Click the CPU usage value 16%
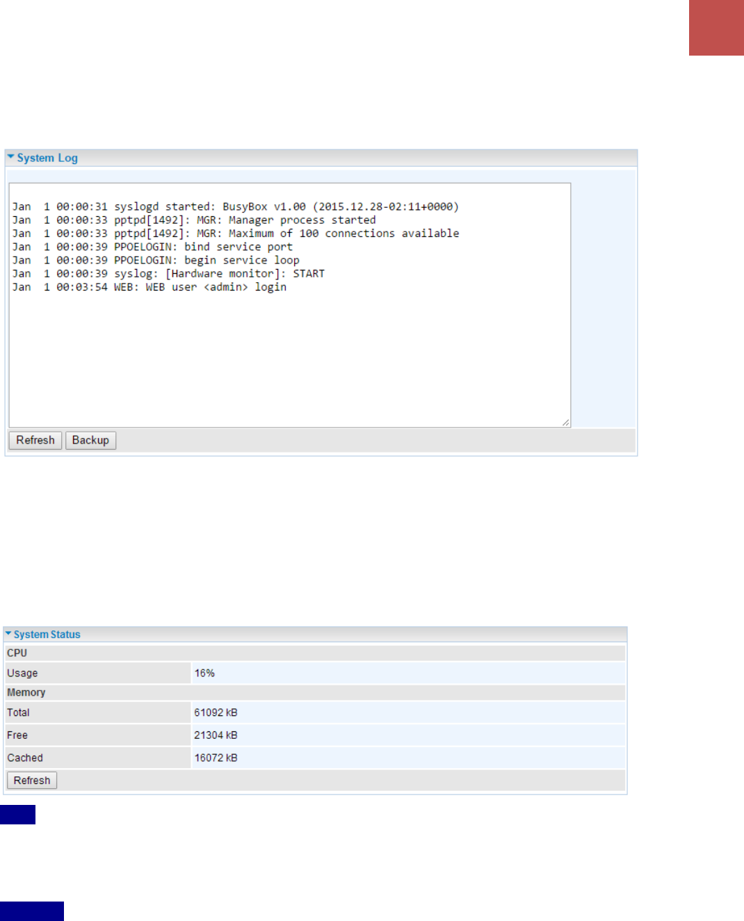744x921 pixels. [204, 673]
